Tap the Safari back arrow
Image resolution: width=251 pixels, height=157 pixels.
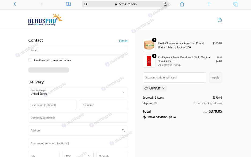click(x=15, y=4)
